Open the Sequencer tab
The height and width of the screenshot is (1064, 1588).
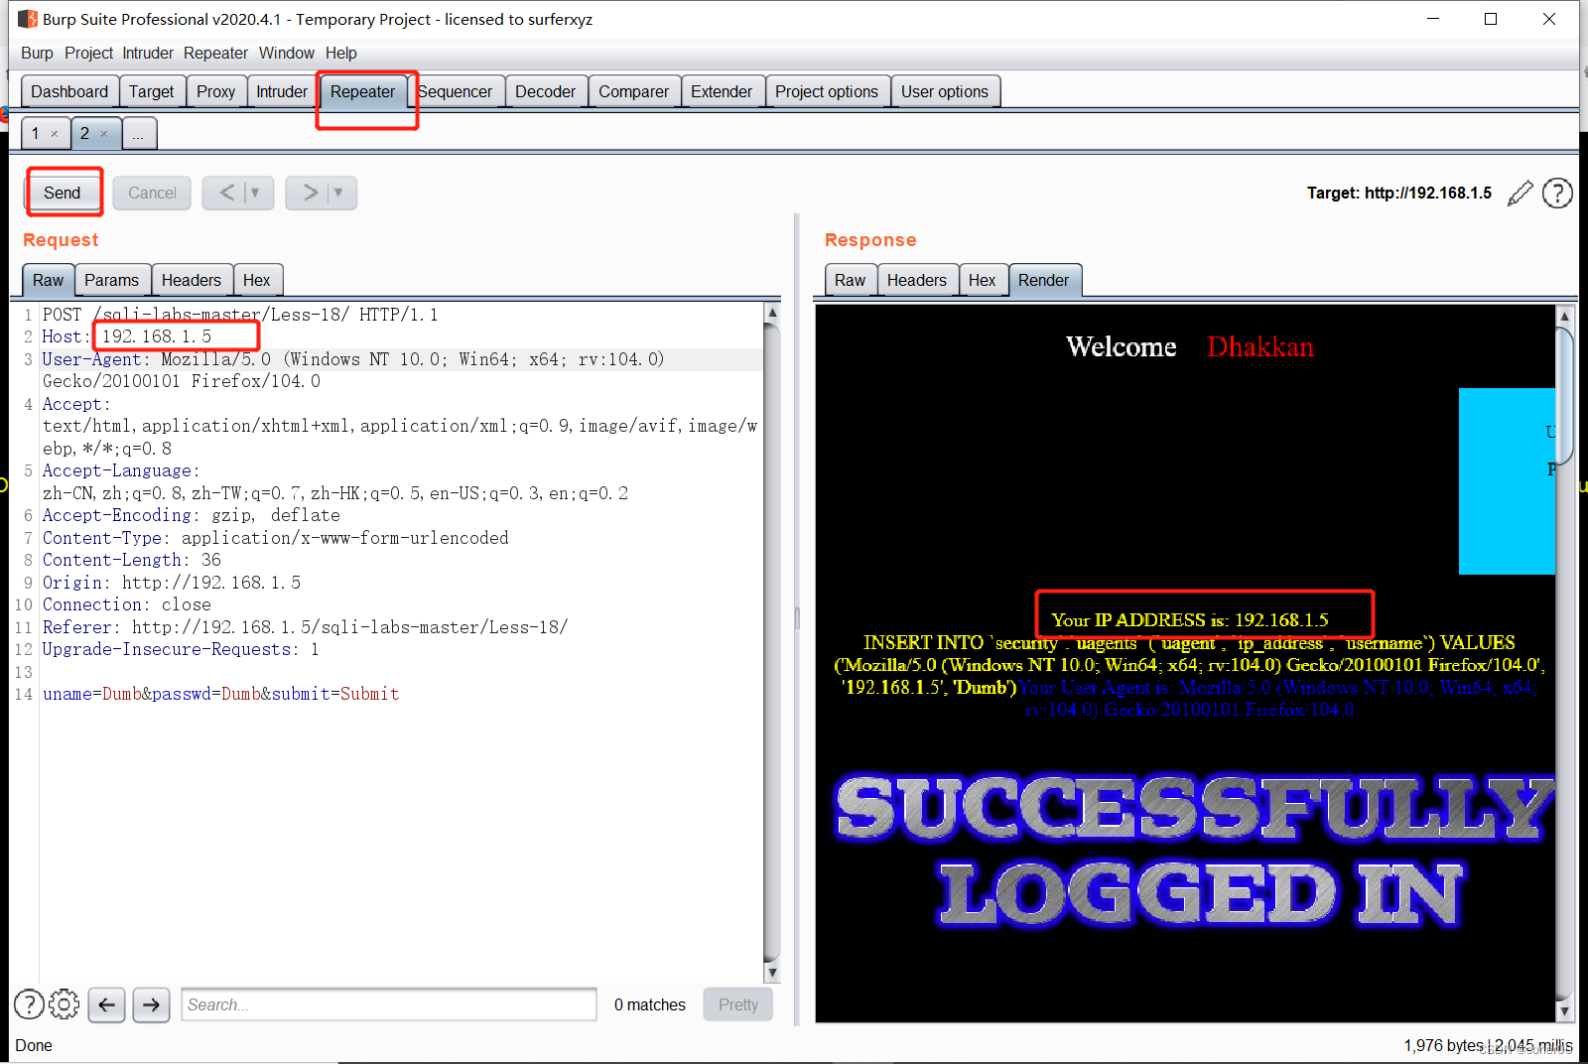(456, 91)
